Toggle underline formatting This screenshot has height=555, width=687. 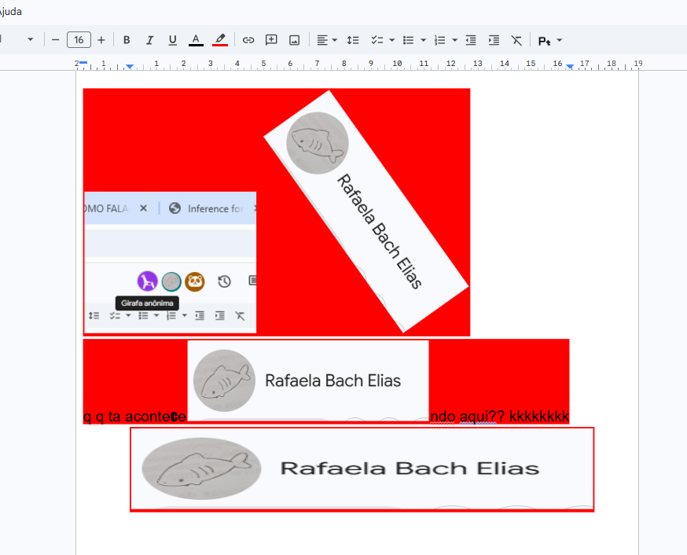pyautogui.click(x=173, y=40)
